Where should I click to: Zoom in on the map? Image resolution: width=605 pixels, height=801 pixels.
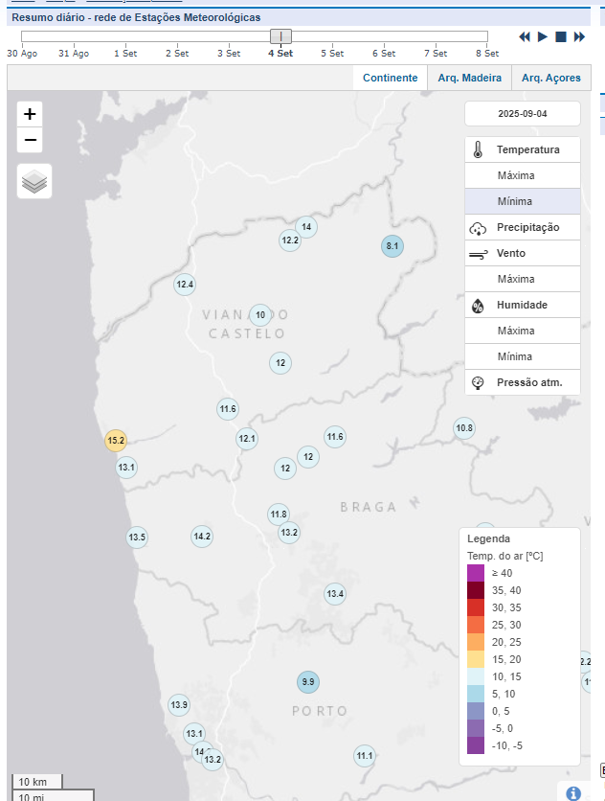30,114
